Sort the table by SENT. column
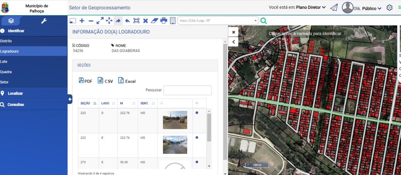This screenshot has height=175, width=401. (148, 103)
